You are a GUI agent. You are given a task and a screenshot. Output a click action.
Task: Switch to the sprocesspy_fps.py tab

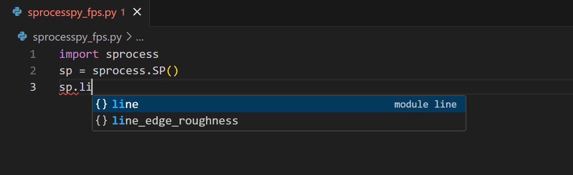pos(72,13)
